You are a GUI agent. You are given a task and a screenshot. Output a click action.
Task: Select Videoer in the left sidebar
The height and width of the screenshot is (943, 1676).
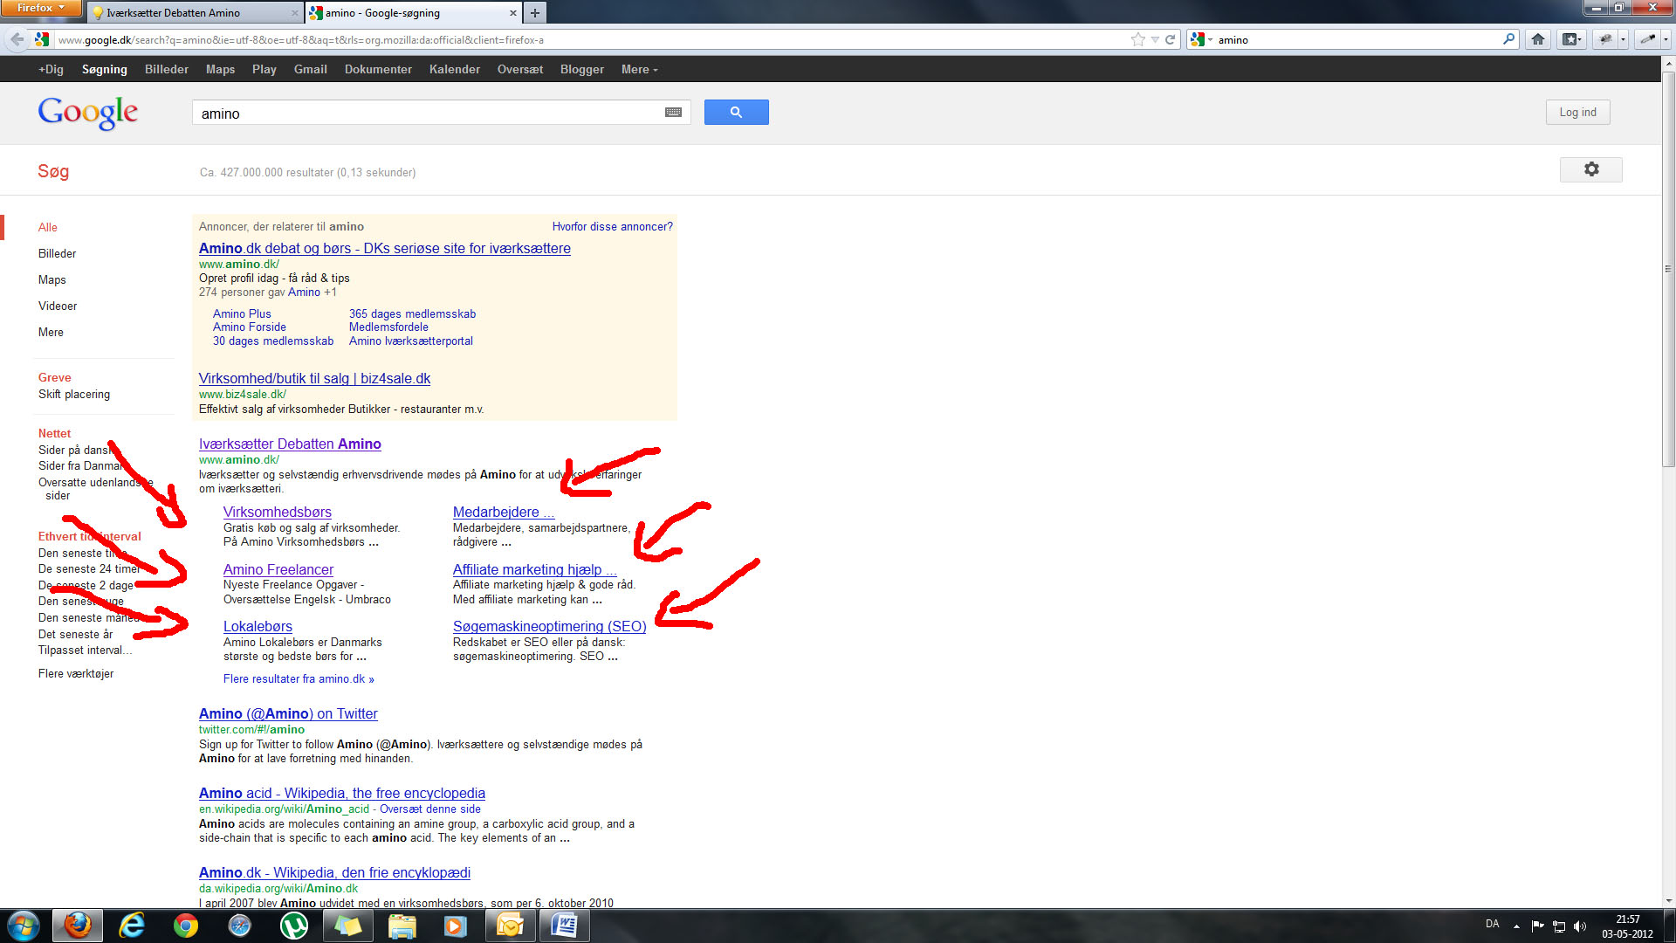[x=58, y=306]
